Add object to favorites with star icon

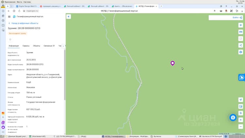click(x=10, y=39)
